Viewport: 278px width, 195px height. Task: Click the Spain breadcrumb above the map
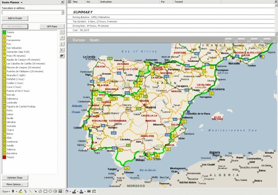[x=95, y=40]
